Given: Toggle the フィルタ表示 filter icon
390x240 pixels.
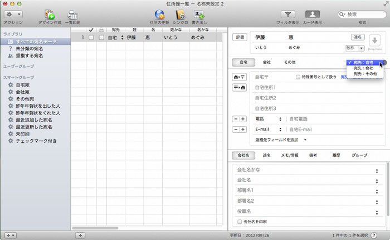Looking at the screenshot, I should tap(288, 14).
